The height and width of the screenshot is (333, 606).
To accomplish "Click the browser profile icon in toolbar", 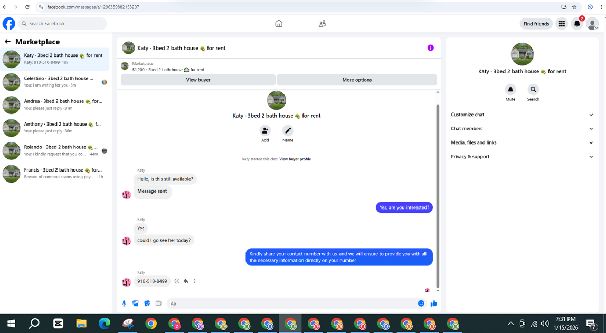I will point(590,7).
